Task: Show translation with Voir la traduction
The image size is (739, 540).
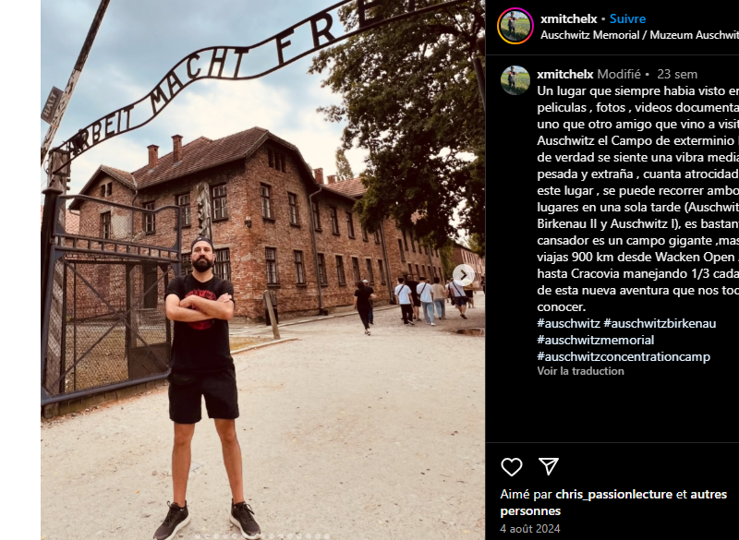Action: point(580,371)
